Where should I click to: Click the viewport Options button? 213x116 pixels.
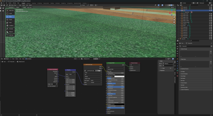[x=173, y=7]
